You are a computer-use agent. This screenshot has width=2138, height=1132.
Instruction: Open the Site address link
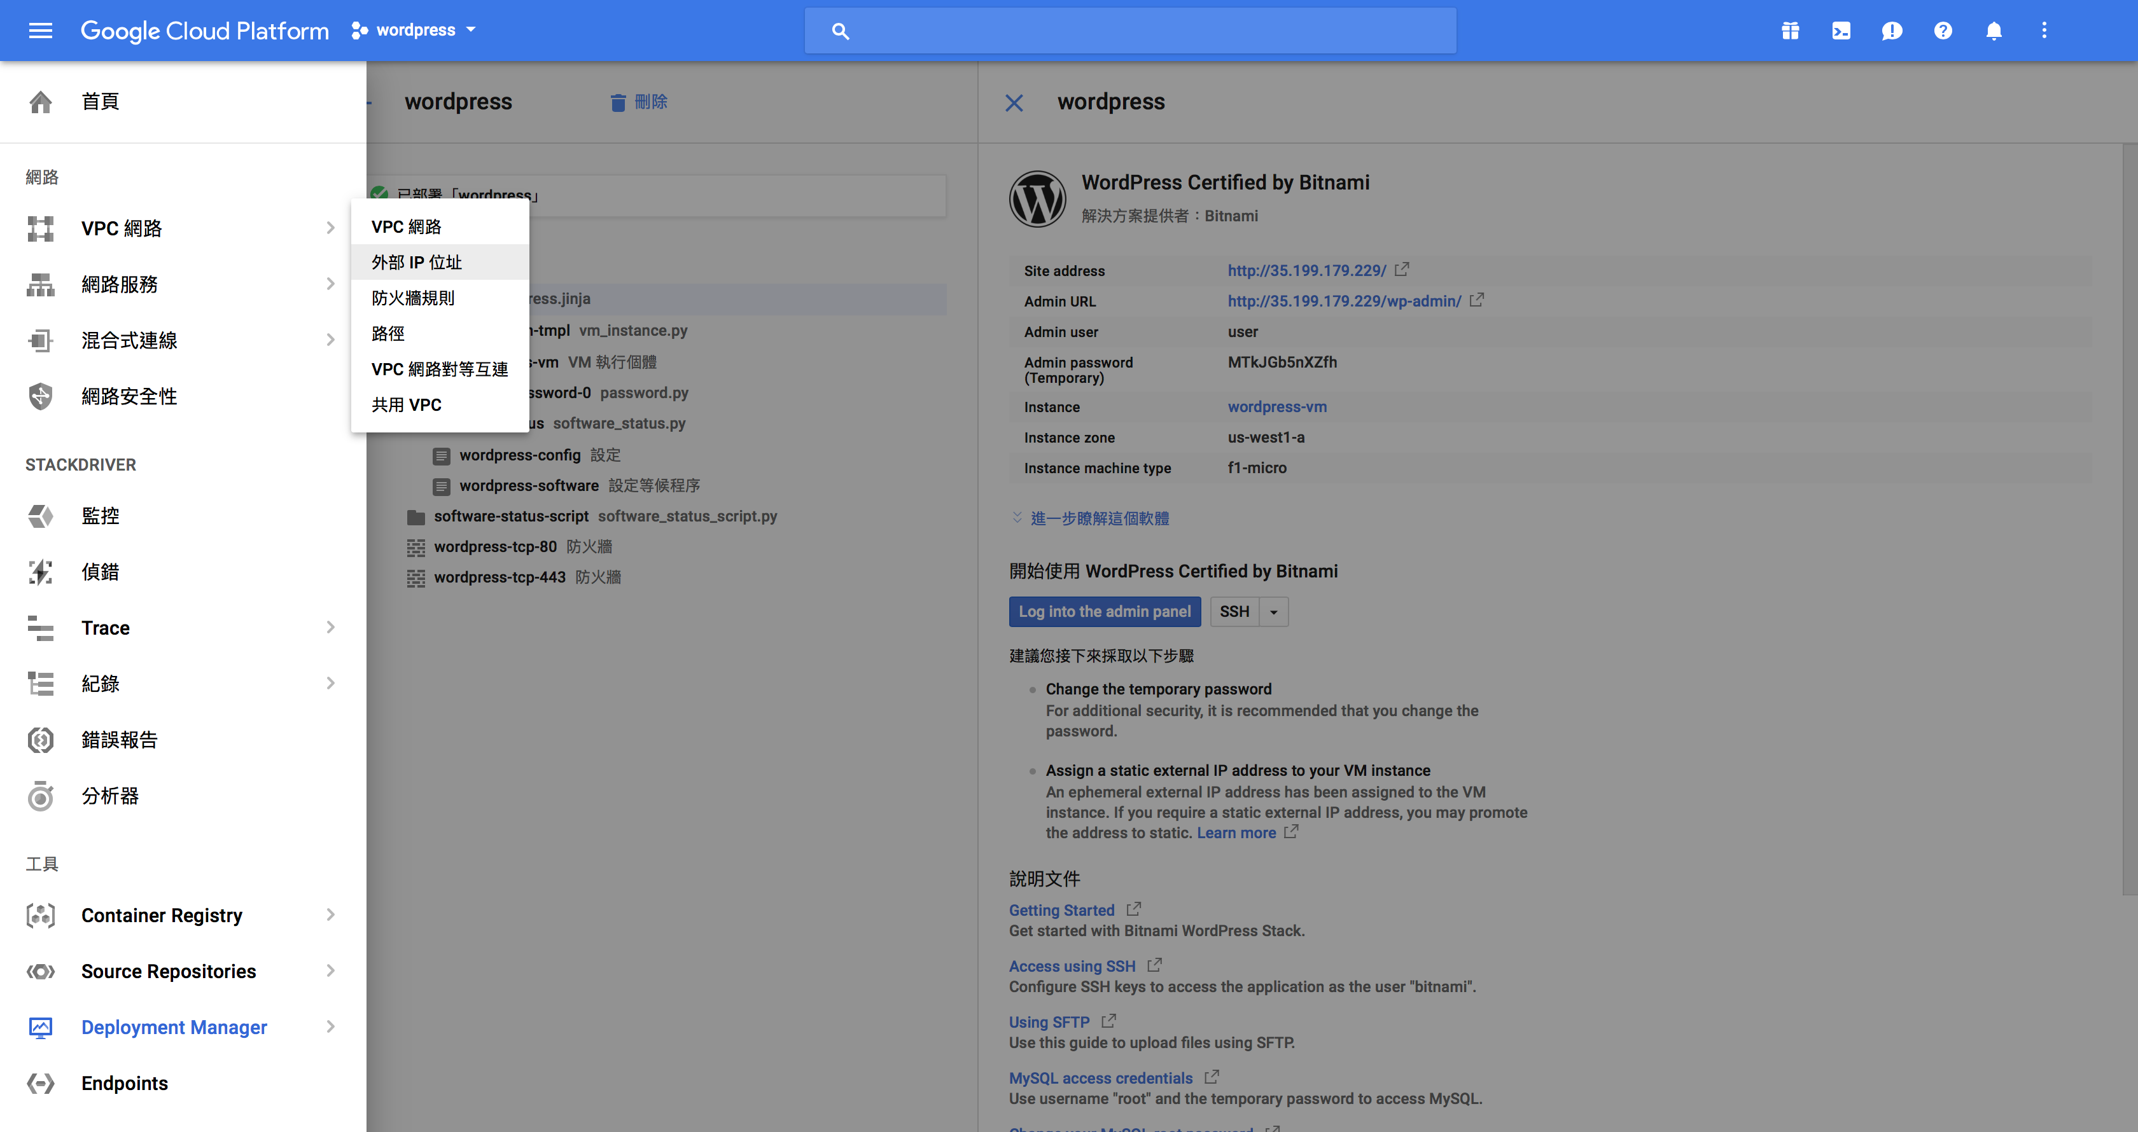point(1306,270)
